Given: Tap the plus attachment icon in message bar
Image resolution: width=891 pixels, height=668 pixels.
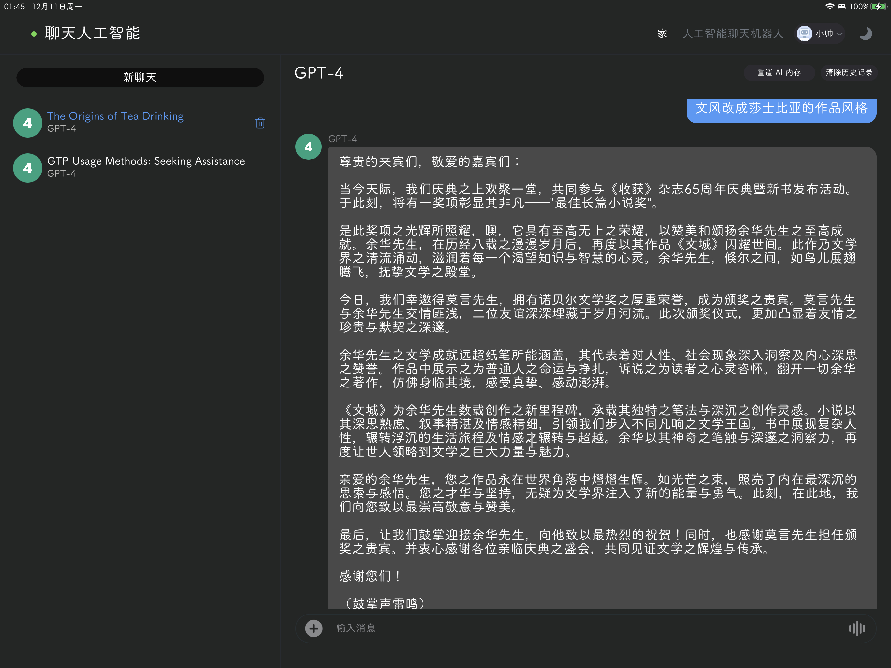Looking at the screenshot, I should coord(313,628).
